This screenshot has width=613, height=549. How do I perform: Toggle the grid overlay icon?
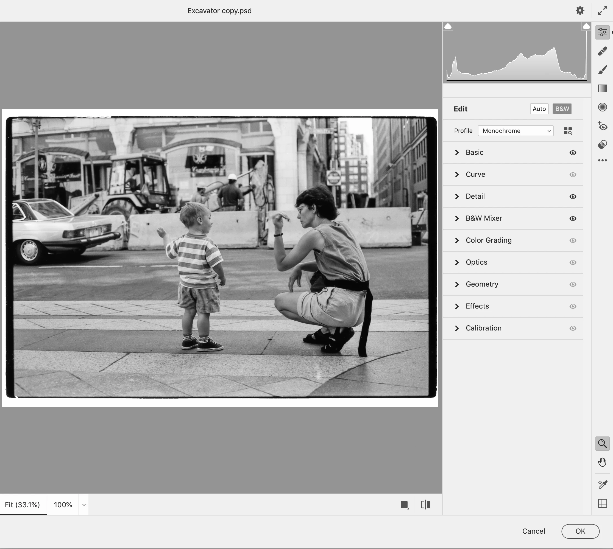(x=602, y=503)
